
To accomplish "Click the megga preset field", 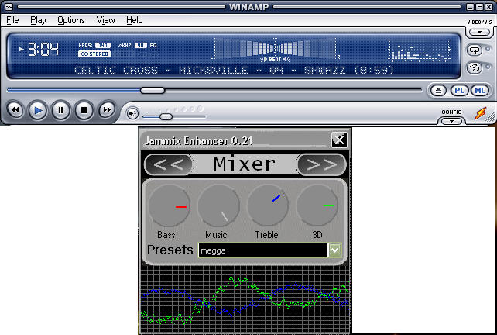I will [x=262, y=250].
